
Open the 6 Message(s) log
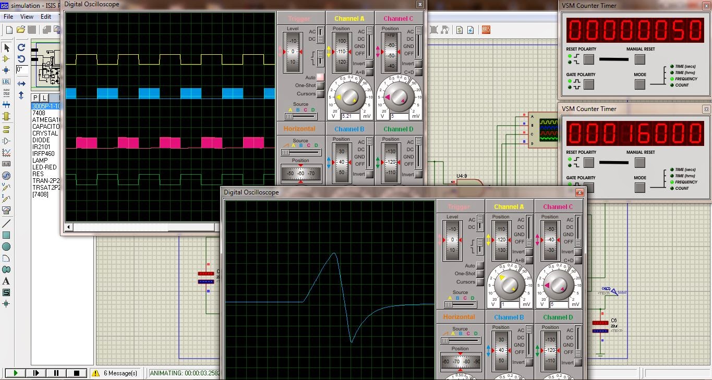[116, 373]
